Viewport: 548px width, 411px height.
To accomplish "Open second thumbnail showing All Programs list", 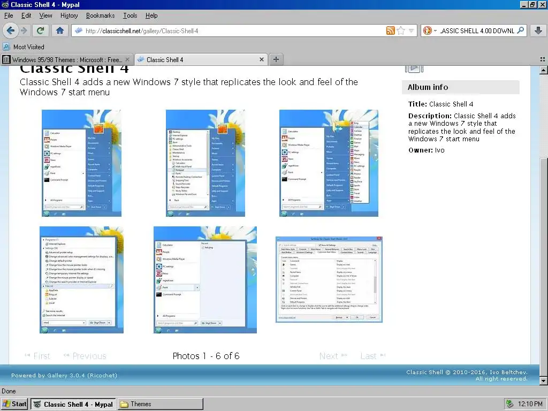I will click(205, 163).
